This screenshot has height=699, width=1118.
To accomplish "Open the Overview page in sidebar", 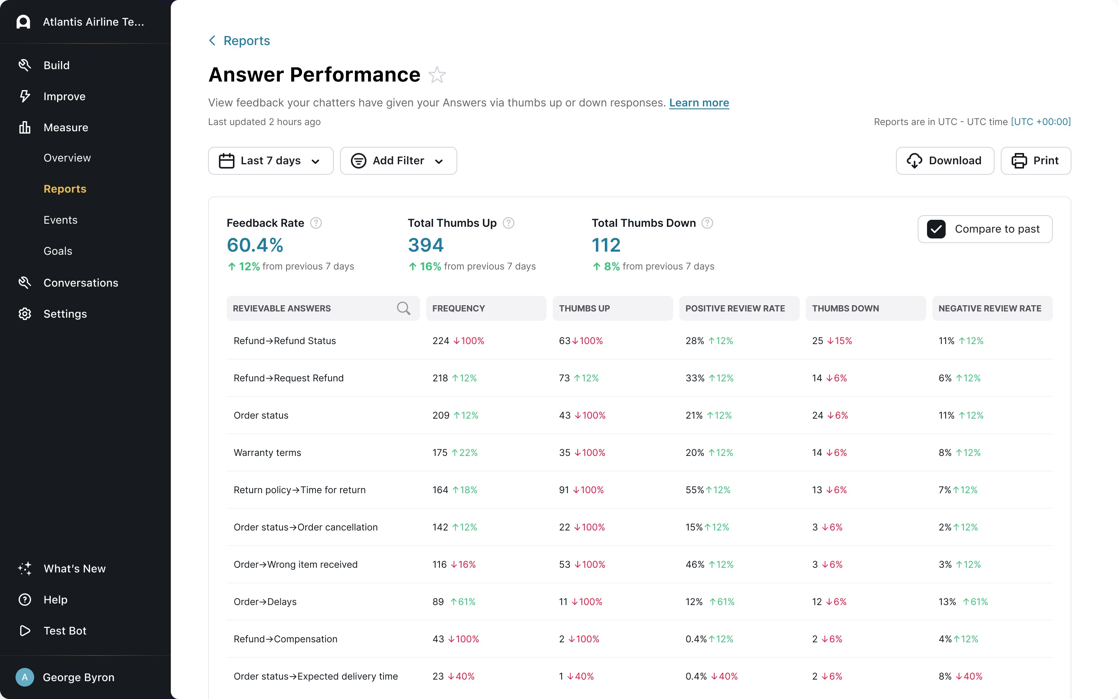I will coord(67,158).
